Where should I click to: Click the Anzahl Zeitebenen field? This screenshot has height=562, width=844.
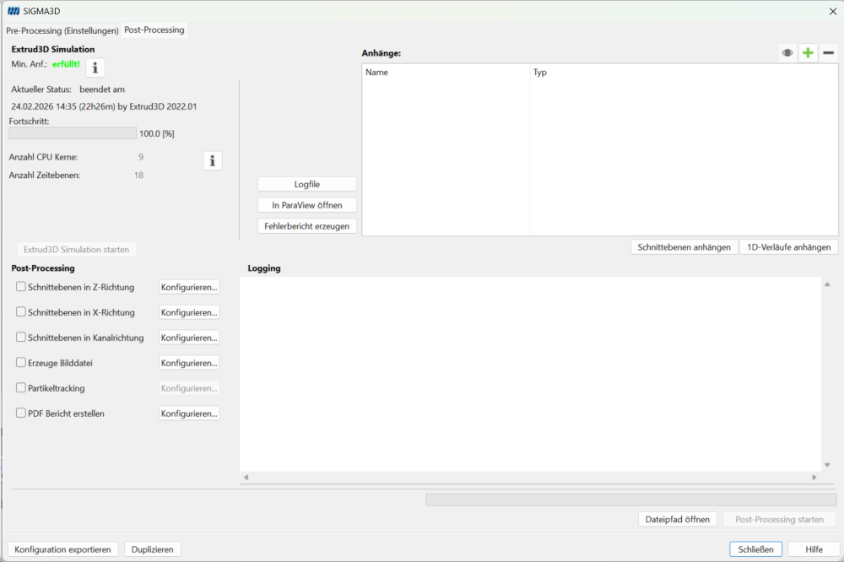pyautogui.click(x=123, y=175)
